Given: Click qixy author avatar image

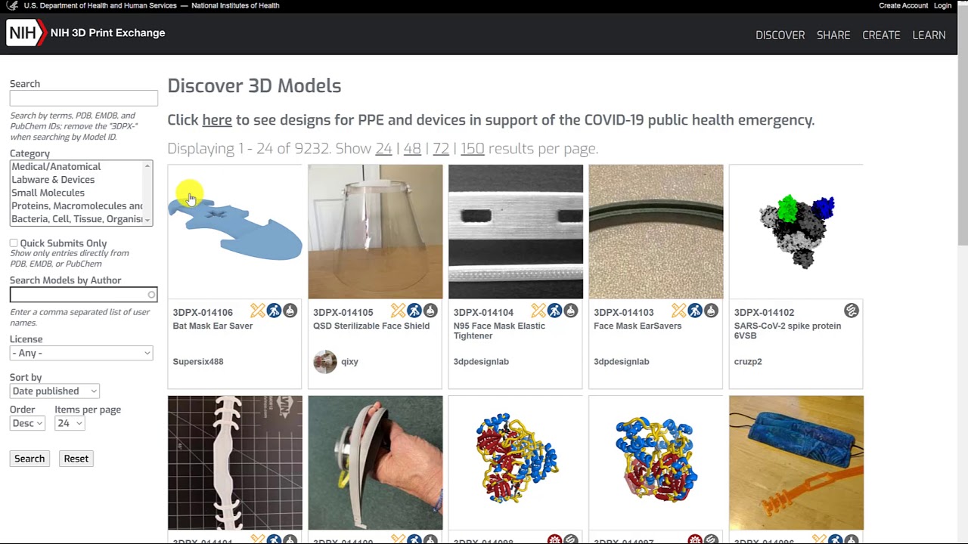Looking at the screenshot, I should (325, 362).
